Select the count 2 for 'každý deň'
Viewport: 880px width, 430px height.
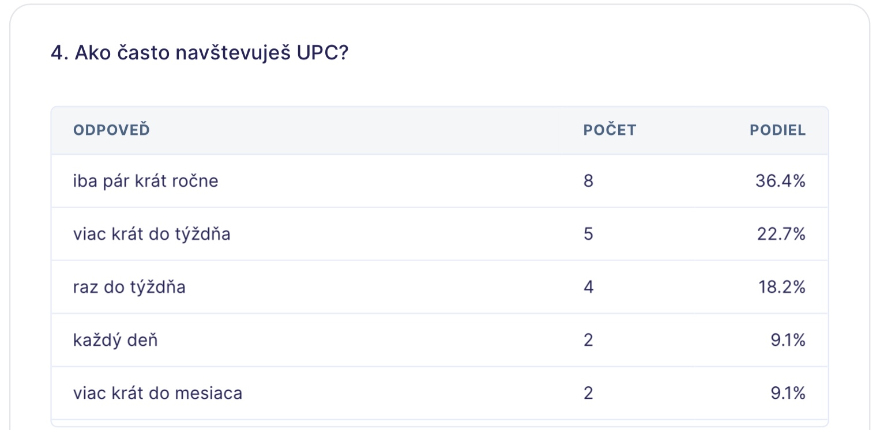point(588,340)
